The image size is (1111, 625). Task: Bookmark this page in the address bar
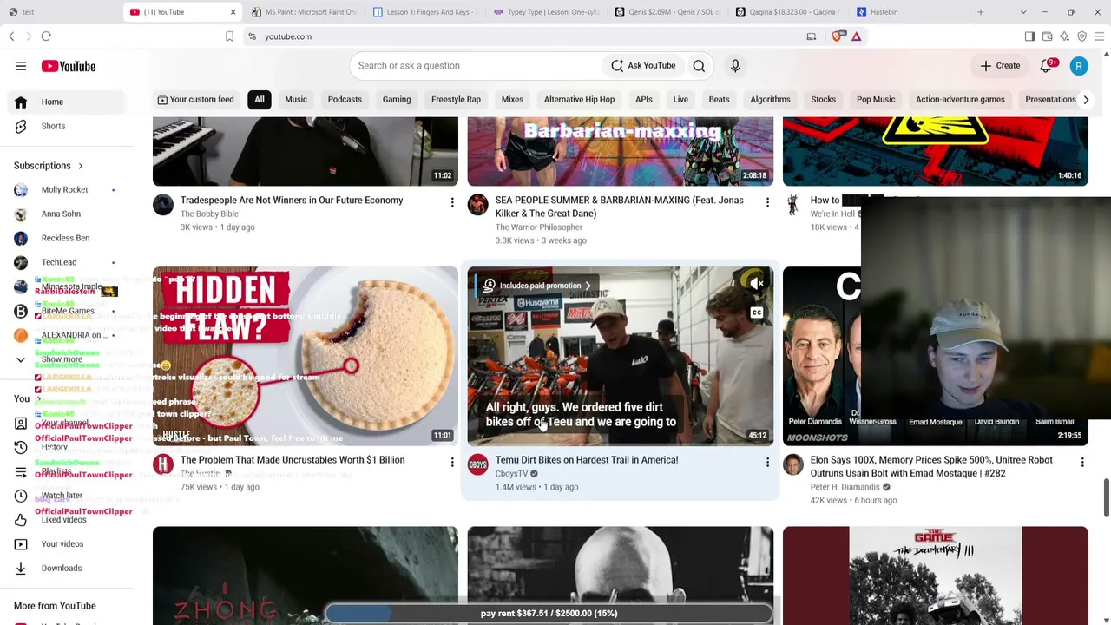point(229,36)
